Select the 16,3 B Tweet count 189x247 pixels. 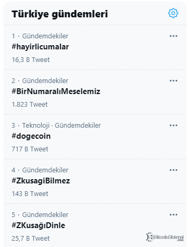coord(30,60)
